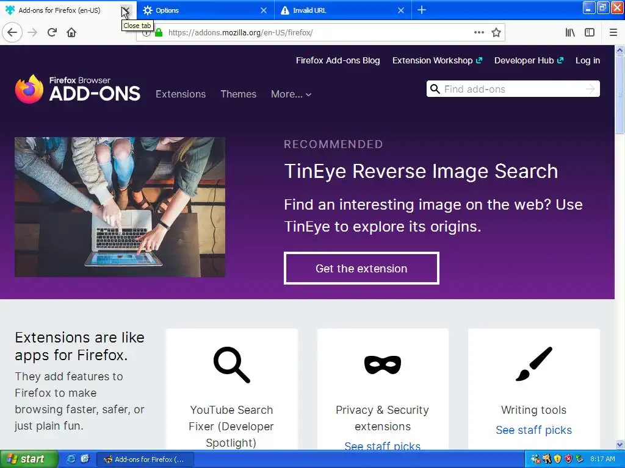Open the page actions three-dots menu

tap(479, 32)
